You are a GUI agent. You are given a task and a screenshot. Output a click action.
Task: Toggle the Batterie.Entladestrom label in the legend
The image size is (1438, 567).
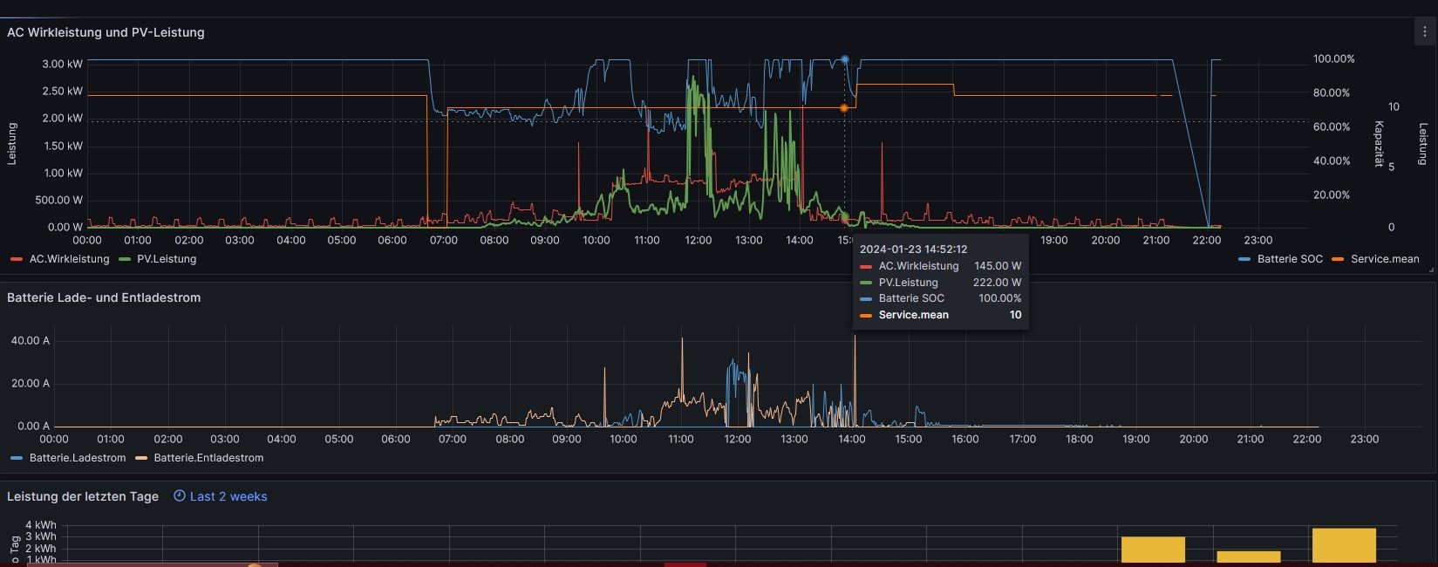(x=208, y=458)
